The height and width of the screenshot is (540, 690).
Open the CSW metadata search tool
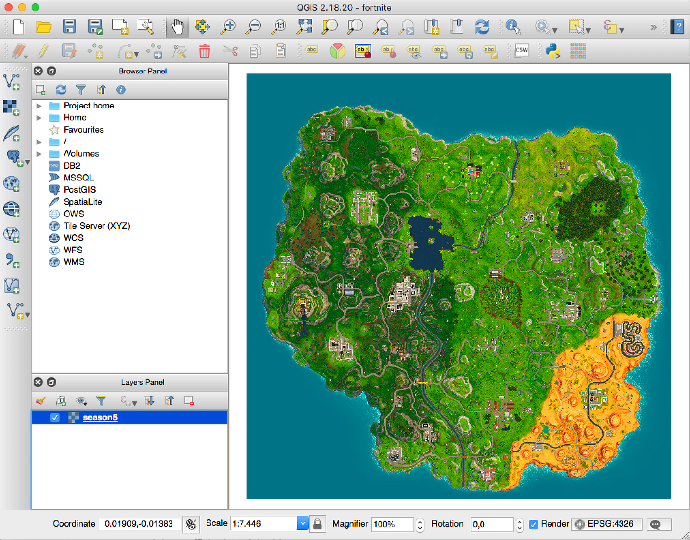click(x=521, y=50)
